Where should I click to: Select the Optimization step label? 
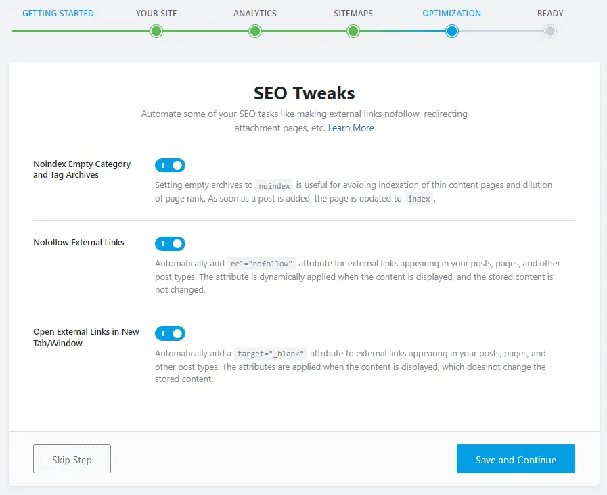point(452,14)
